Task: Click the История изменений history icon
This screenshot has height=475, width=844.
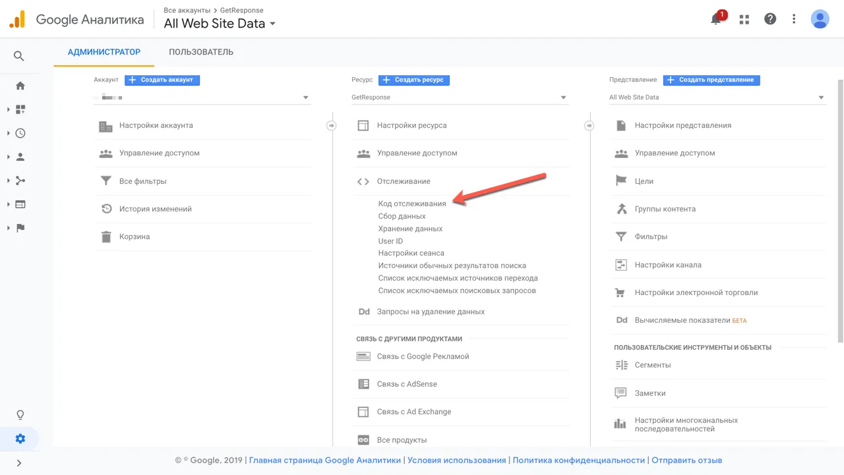Action: click(x=105, y=209)
